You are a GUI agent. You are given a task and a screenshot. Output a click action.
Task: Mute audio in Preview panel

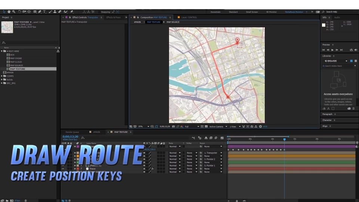click(x=356, y=50)
